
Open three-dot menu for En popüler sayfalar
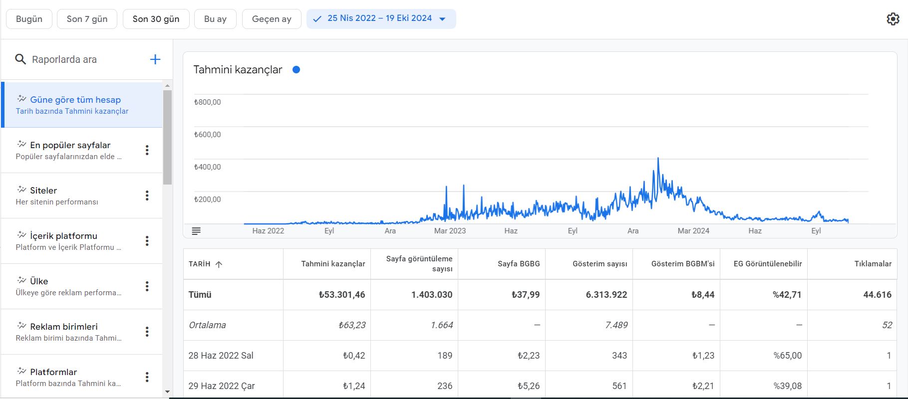click(147, 150)
